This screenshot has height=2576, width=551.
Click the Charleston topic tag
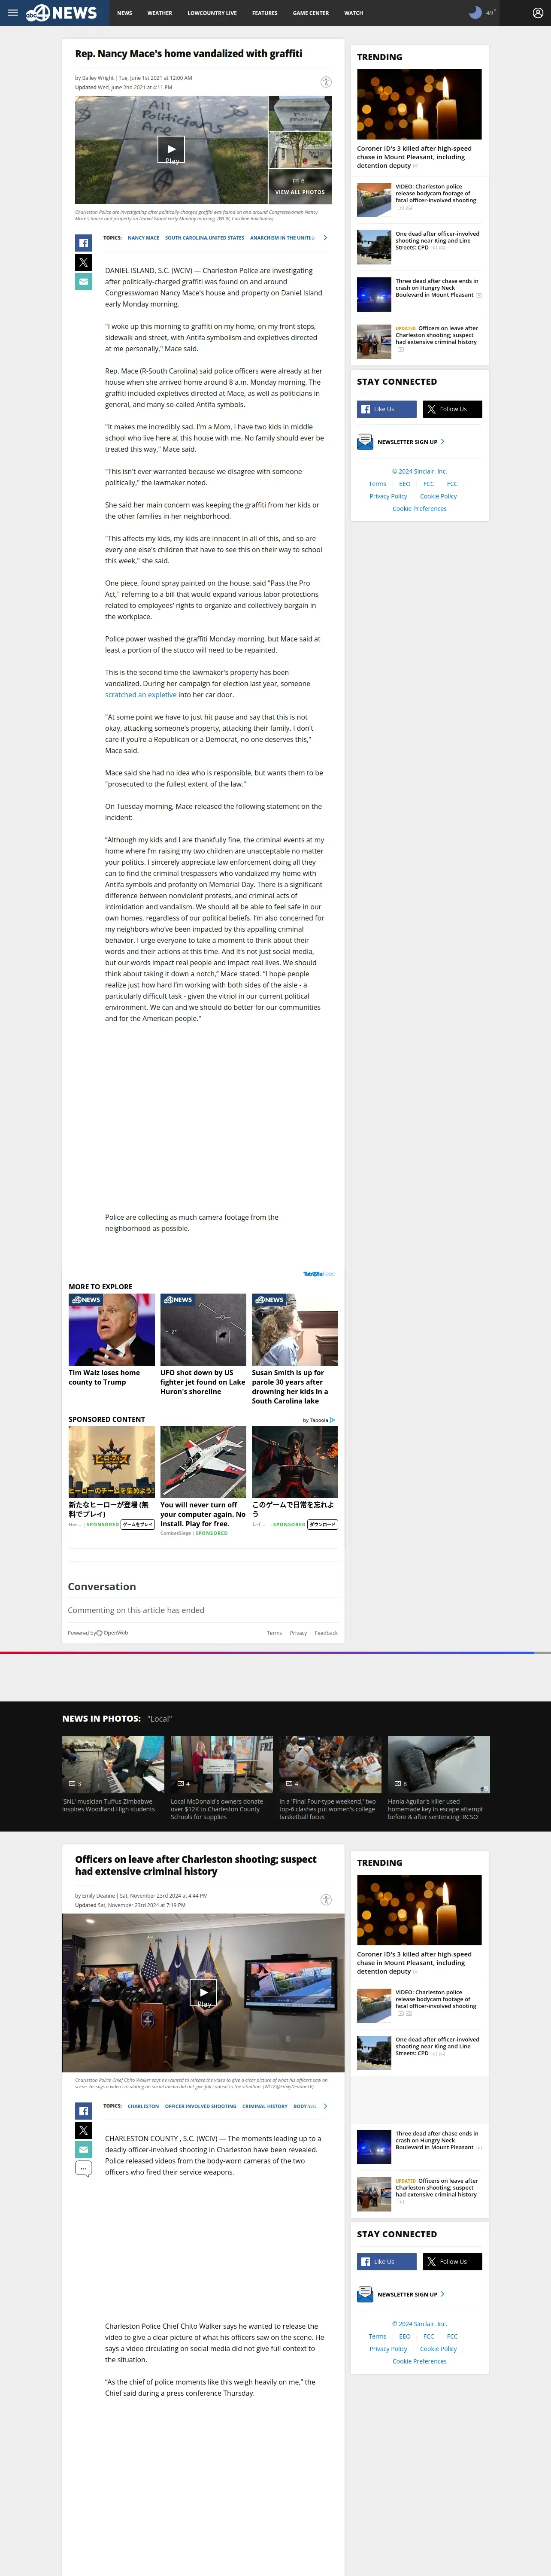(143, 2106)
